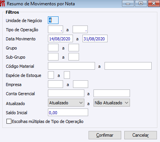Screen dimensions: 160x142
Task: Click the Filtros group heading
Action: 12,12
